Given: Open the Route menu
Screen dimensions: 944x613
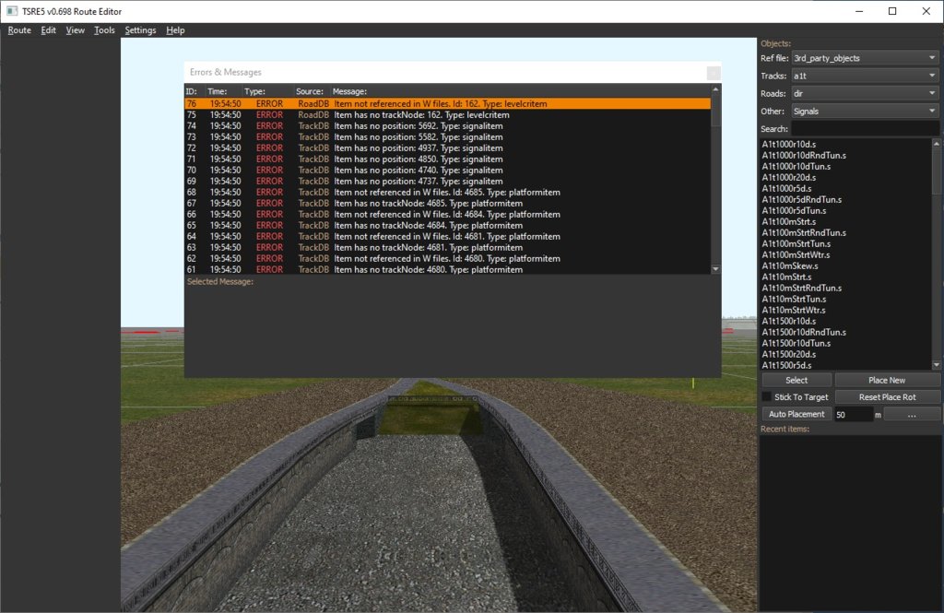Looking at the screenshot, I should tap(19, 30).
